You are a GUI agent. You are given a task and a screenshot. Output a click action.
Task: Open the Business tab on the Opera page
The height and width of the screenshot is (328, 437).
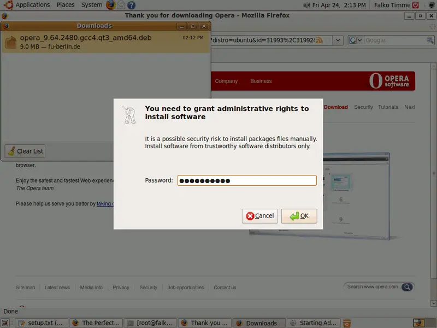click(261, 81)
